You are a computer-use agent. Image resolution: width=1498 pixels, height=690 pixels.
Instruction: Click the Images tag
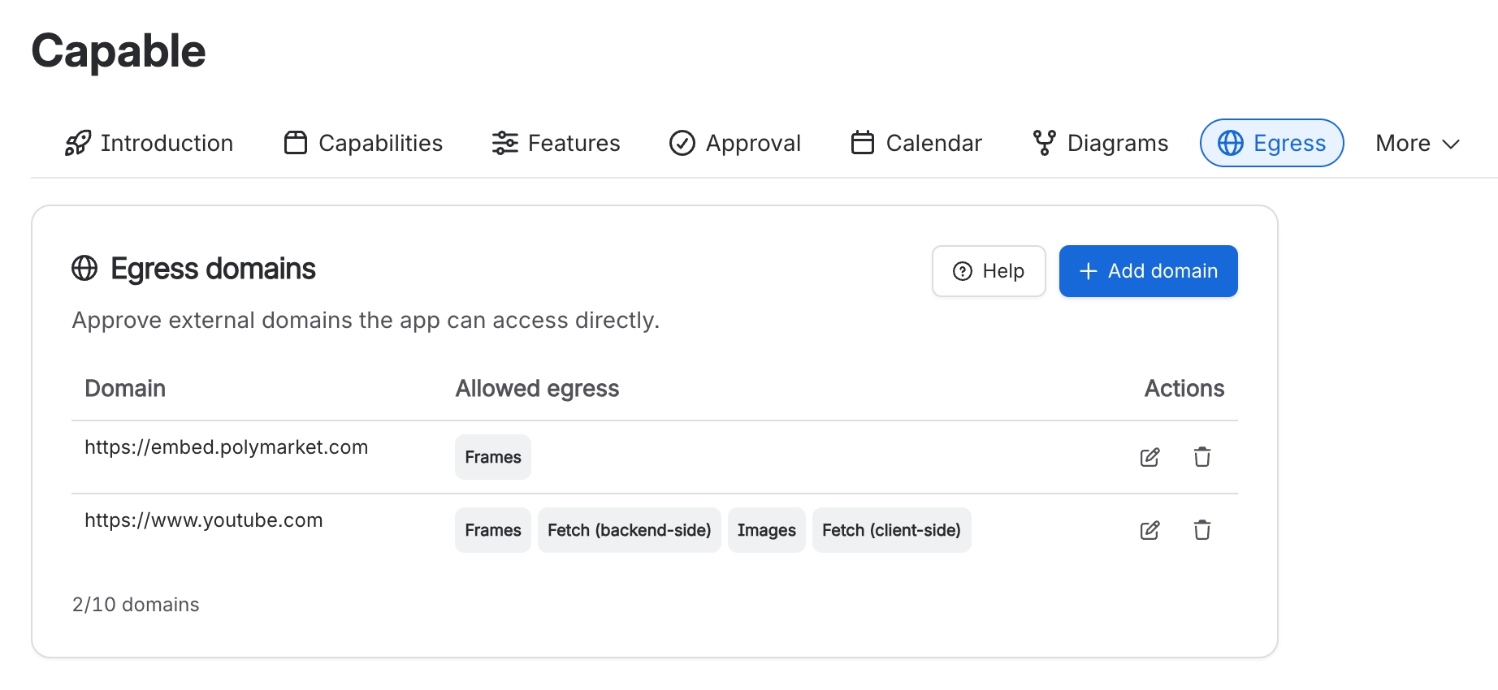click(x=767, y=530)
